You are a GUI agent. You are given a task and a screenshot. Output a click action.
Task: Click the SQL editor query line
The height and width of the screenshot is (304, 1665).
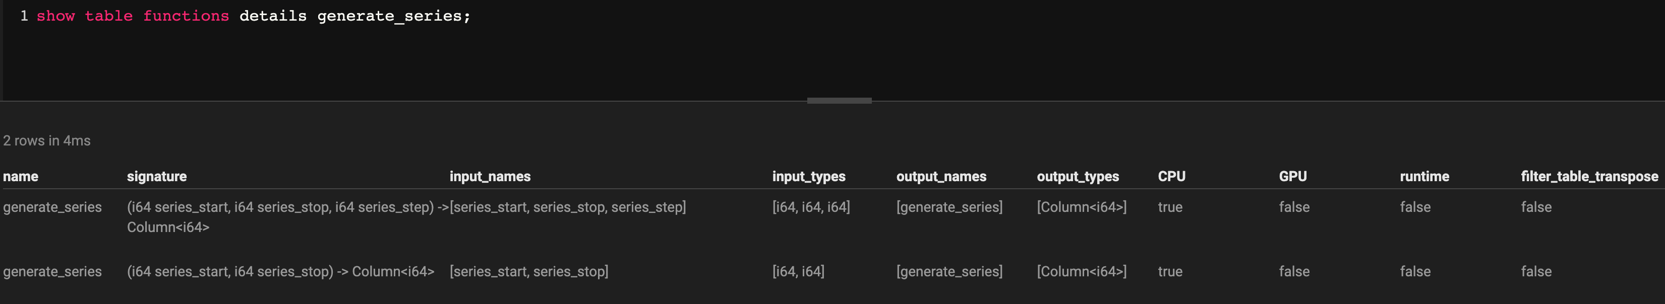pyautogui.click(x=253, y=16)
